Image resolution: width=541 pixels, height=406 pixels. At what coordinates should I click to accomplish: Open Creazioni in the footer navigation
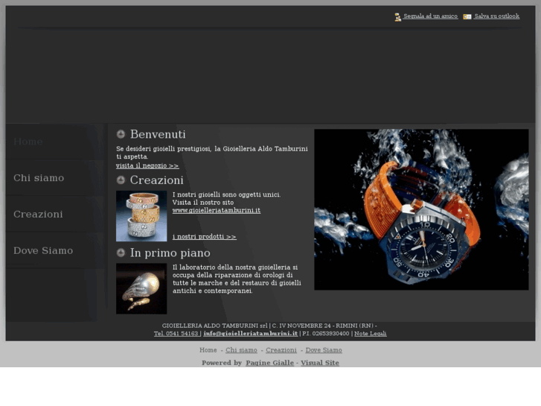click(x=281, y=350)
